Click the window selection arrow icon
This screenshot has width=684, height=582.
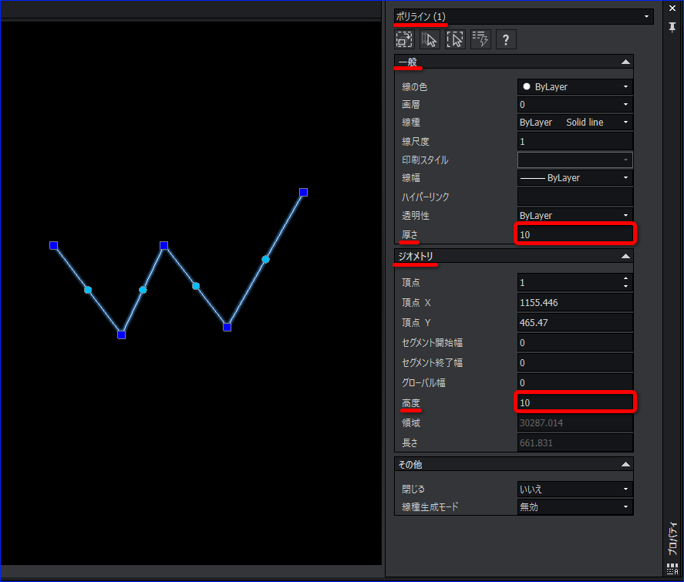(x=455, y=39)
